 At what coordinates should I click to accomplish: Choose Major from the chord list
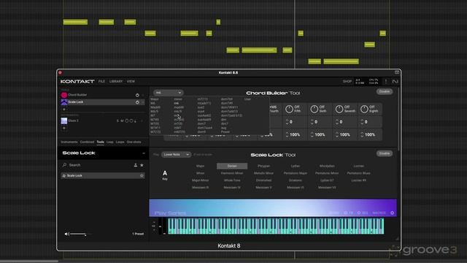(x=155, y=99)
